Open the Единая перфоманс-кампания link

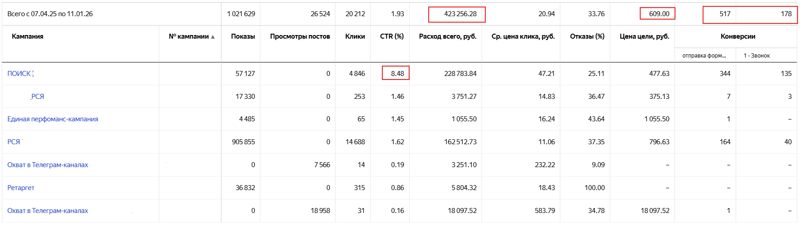click(x=53, y=119)
